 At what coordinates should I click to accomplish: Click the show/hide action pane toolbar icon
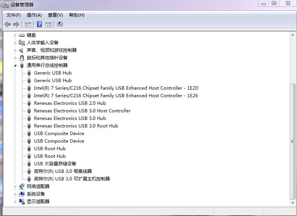click(x=48, y=25)
